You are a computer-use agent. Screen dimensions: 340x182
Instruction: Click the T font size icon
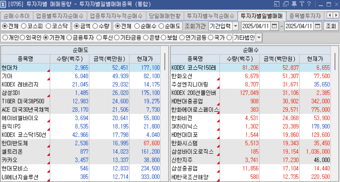[x=302, y=4]
